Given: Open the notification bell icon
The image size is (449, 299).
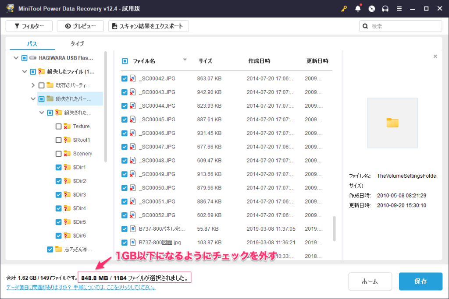Looking at the screenshot, I should tap(358, 9).
